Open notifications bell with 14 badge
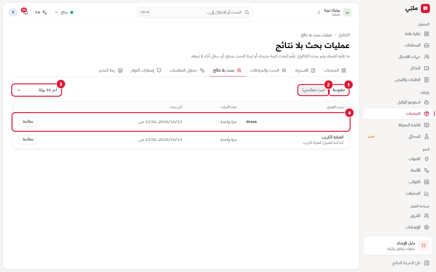Screen dimensions: 436x272 click(x=25, y=12)
